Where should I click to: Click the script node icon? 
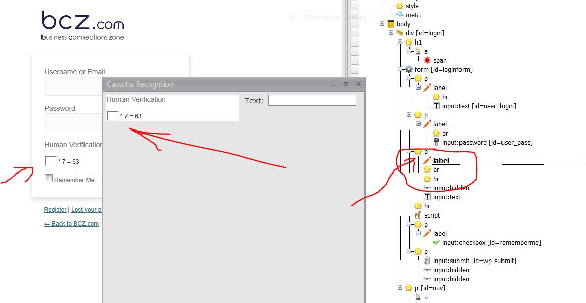pos(418,215)
